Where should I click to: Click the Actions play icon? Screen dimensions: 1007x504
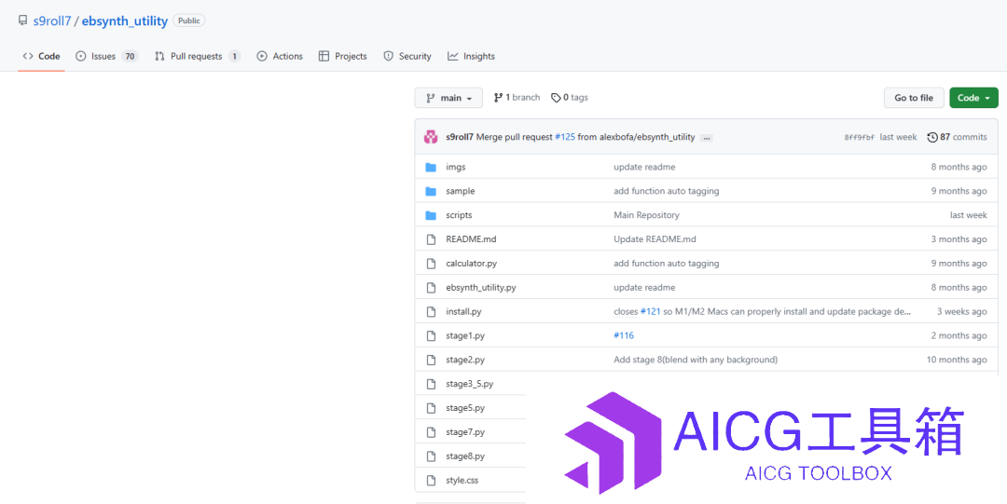[x=262, y=57]
